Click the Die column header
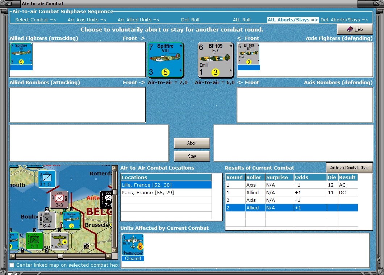384x275 pixels. pyautogui.click(x=332, y=177)
